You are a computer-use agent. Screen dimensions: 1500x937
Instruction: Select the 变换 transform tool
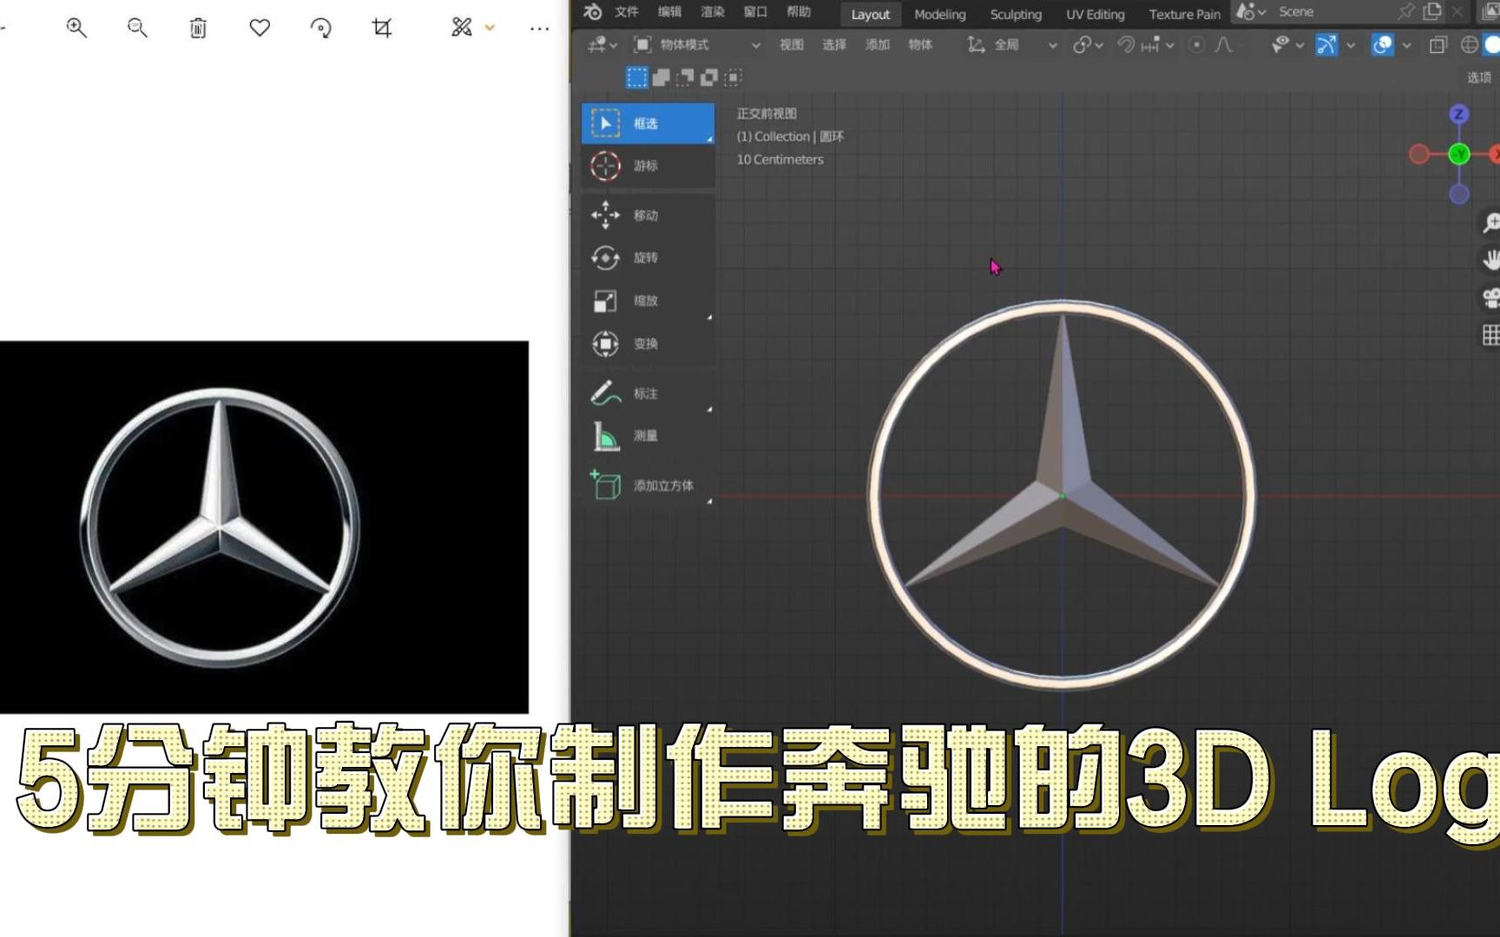648,344
